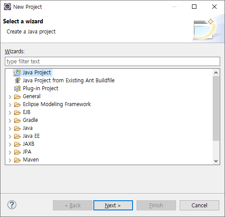
Task: Click the JAXB folder icon
Action: [x=17, y=144]
